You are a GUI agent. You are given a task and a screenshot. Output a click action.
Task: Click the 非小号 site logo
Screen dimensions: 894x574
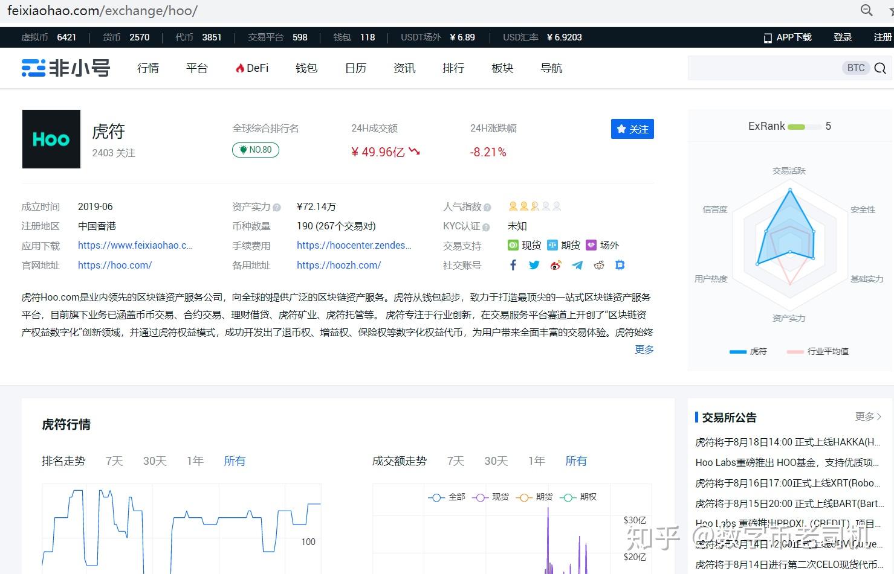(66, 68)
